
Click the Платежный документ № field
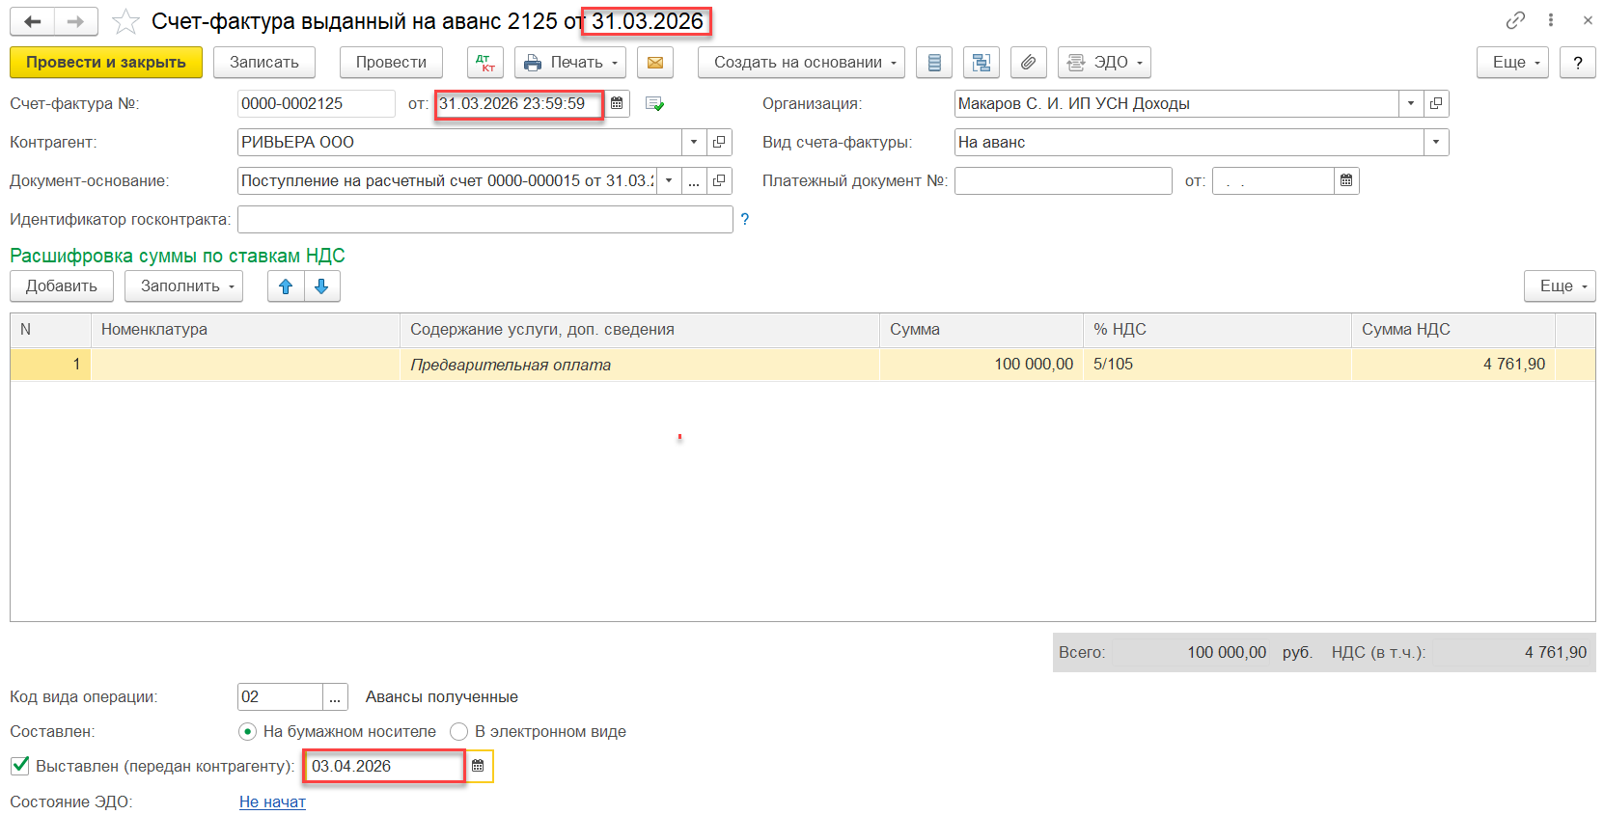pyautogui.click(x=1064, y=180)
